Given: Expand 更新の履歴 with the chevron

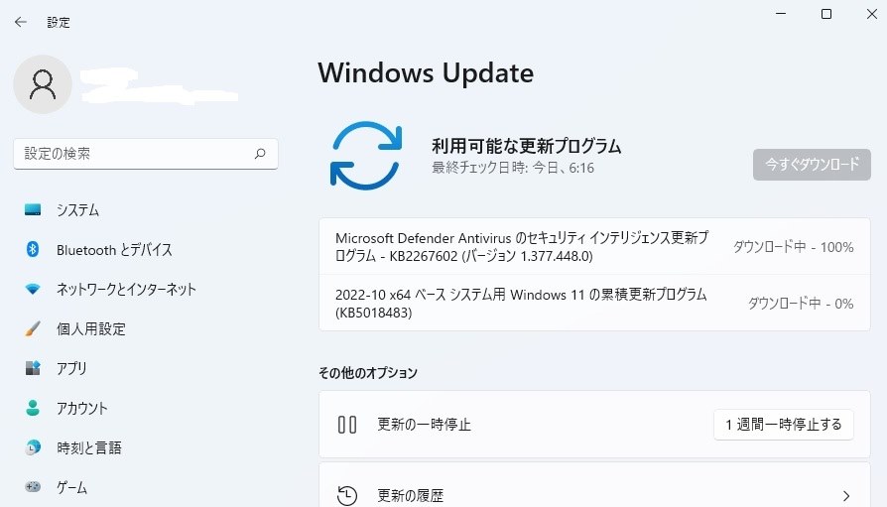Looking at the screenshot, I should [845, 496].
